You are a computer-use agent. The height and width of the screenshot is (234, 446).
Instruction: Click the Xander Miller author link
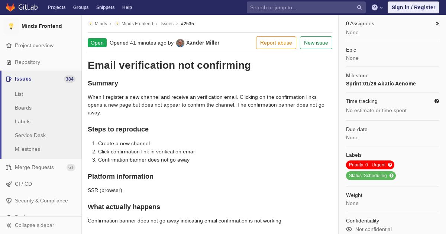[x=203, y=43]
